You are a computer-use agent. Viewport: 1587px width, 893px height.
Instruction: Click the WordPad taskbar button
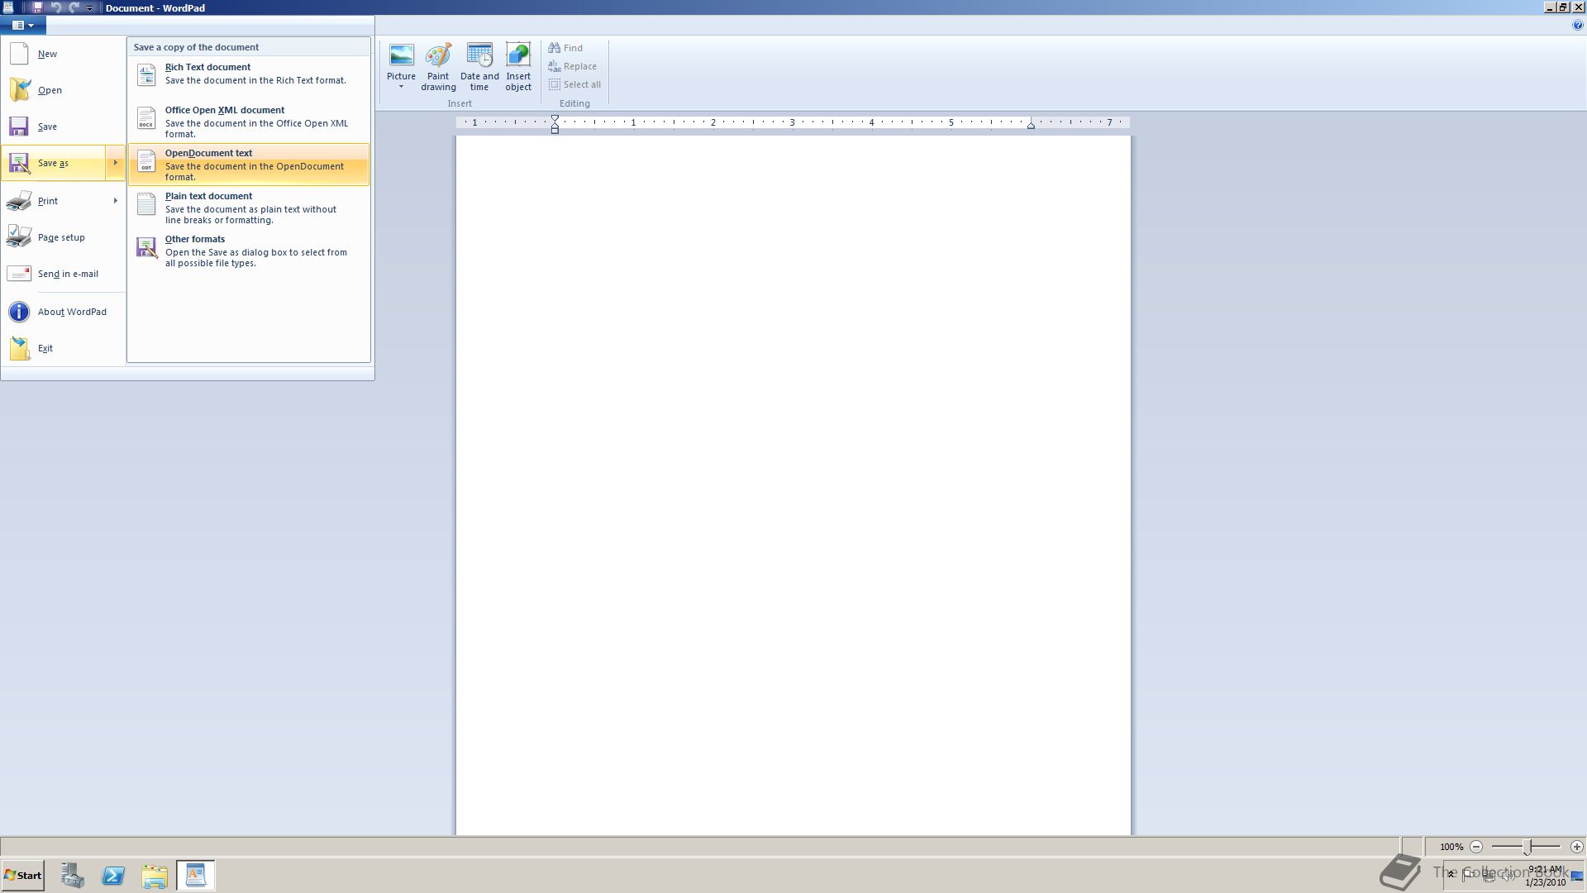click(x=196, y=876)
